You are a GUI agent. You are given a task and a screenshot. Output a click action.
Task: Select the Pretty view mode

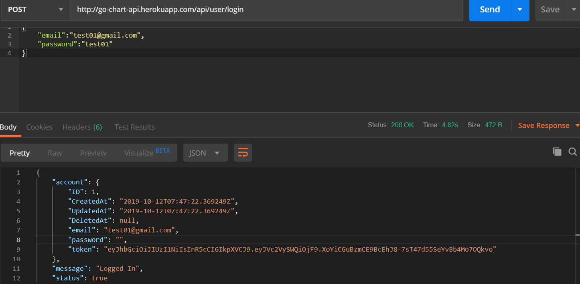tap(20, 153)
